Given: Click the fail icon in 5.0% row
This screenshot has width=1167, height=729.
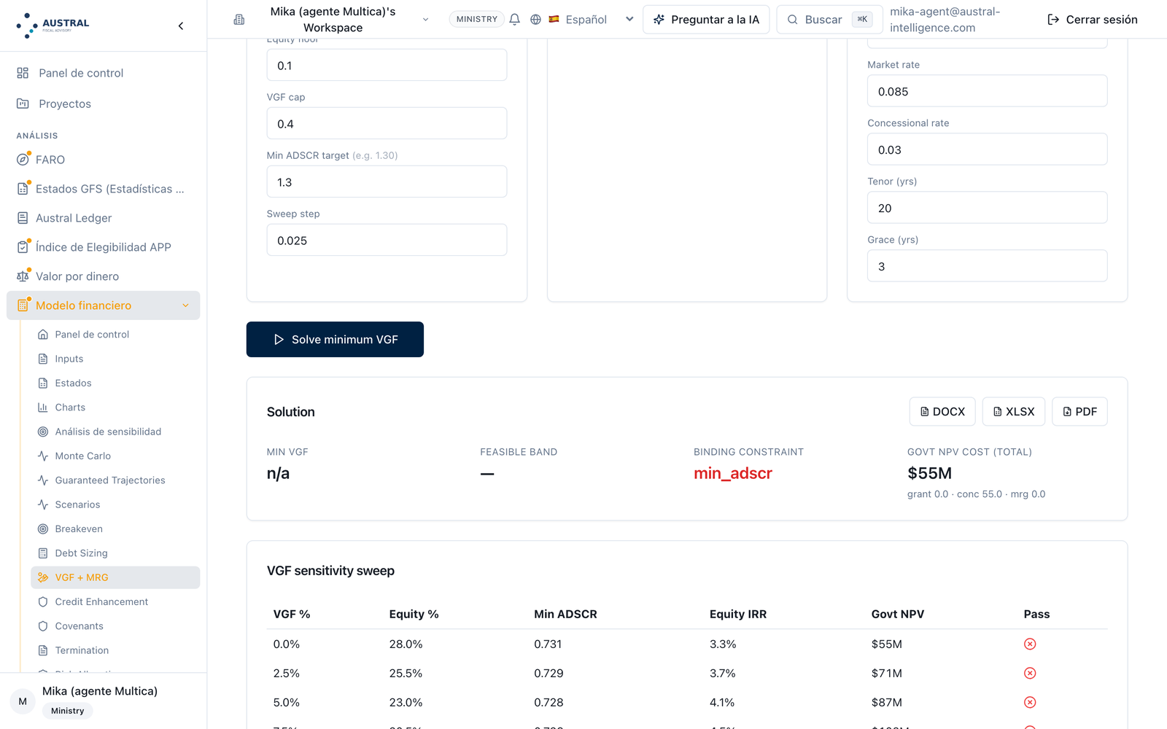Looking at the screenshot, I should coord(1030,702).
